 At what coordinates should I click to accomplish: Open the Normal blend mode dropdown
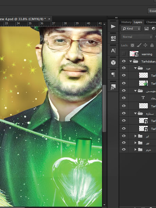point(137,37)
